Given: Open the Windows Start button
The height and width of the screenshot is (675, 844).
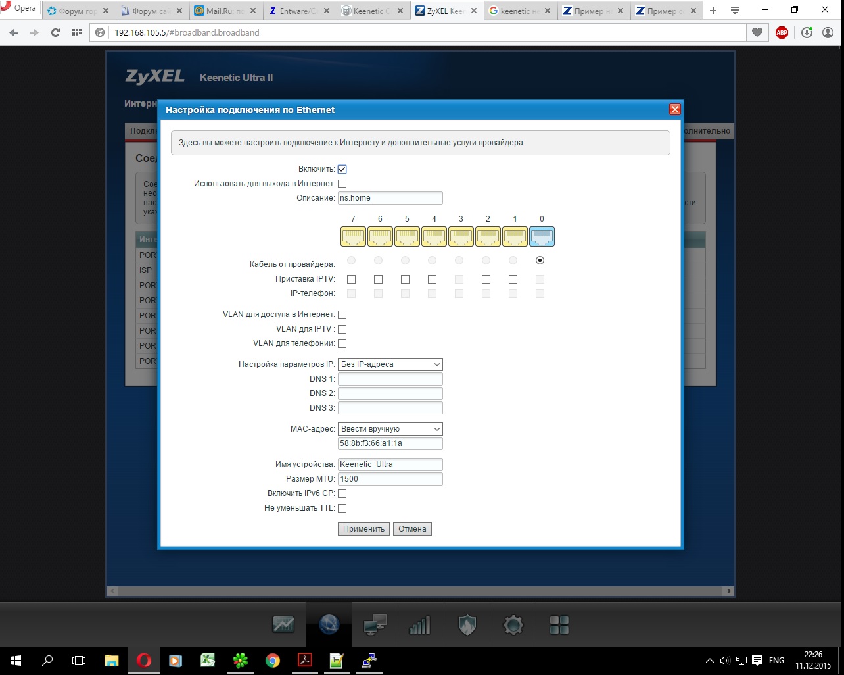Looking at the screenshot, I should coord(16,660).
